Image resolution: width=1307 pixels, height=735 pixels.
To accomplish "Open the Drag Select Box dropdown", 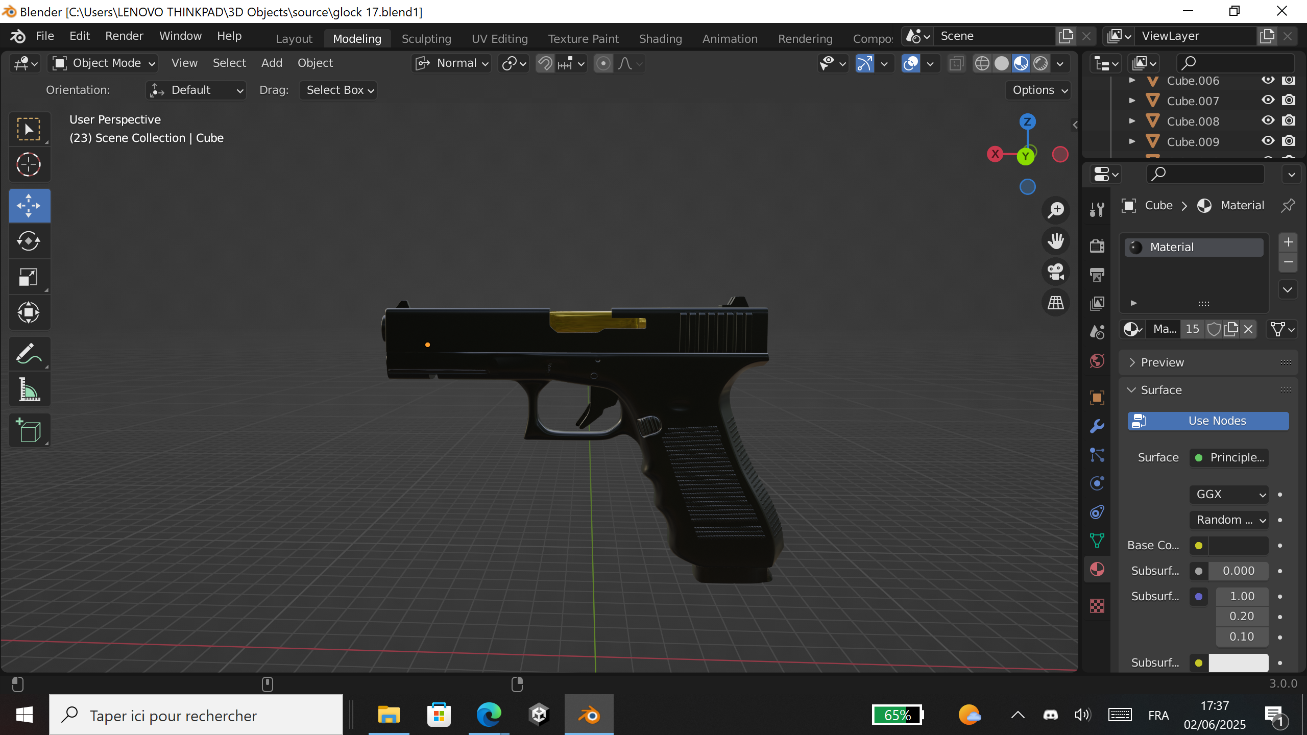I will 338,90.
